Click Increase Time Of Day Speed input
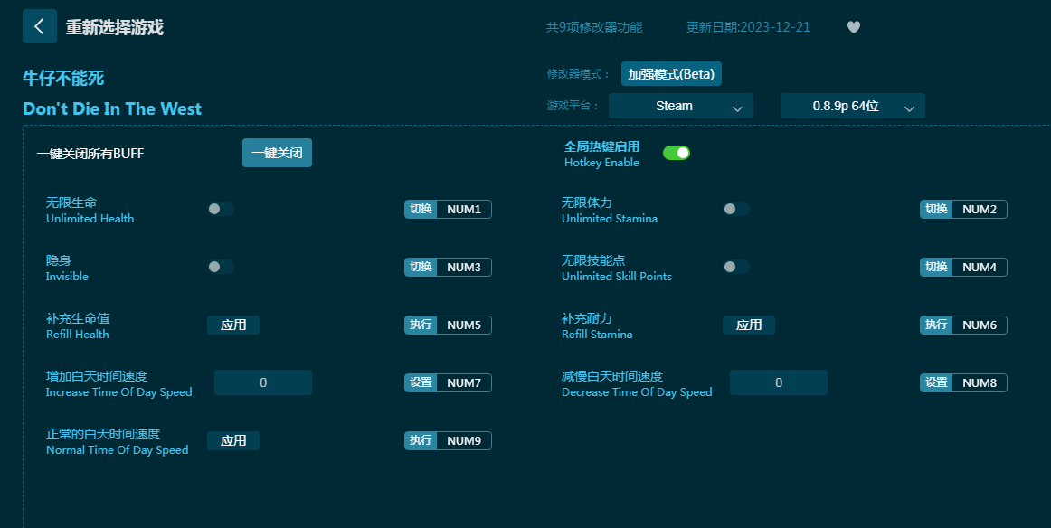 click(263, 382)
